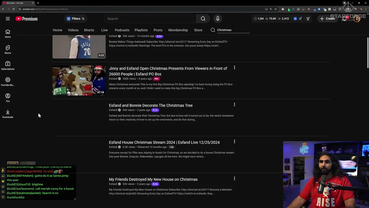The width and height of the screenshot is (369, 208).
Task: Click the channel search magnifier icon
Action: (x=213, y=30)
